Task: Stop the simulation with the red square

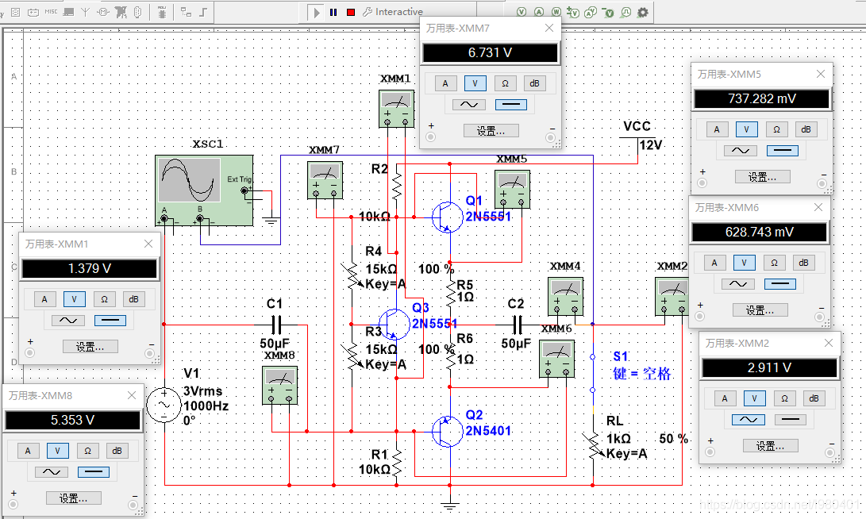Action: (x=351, y=12)
